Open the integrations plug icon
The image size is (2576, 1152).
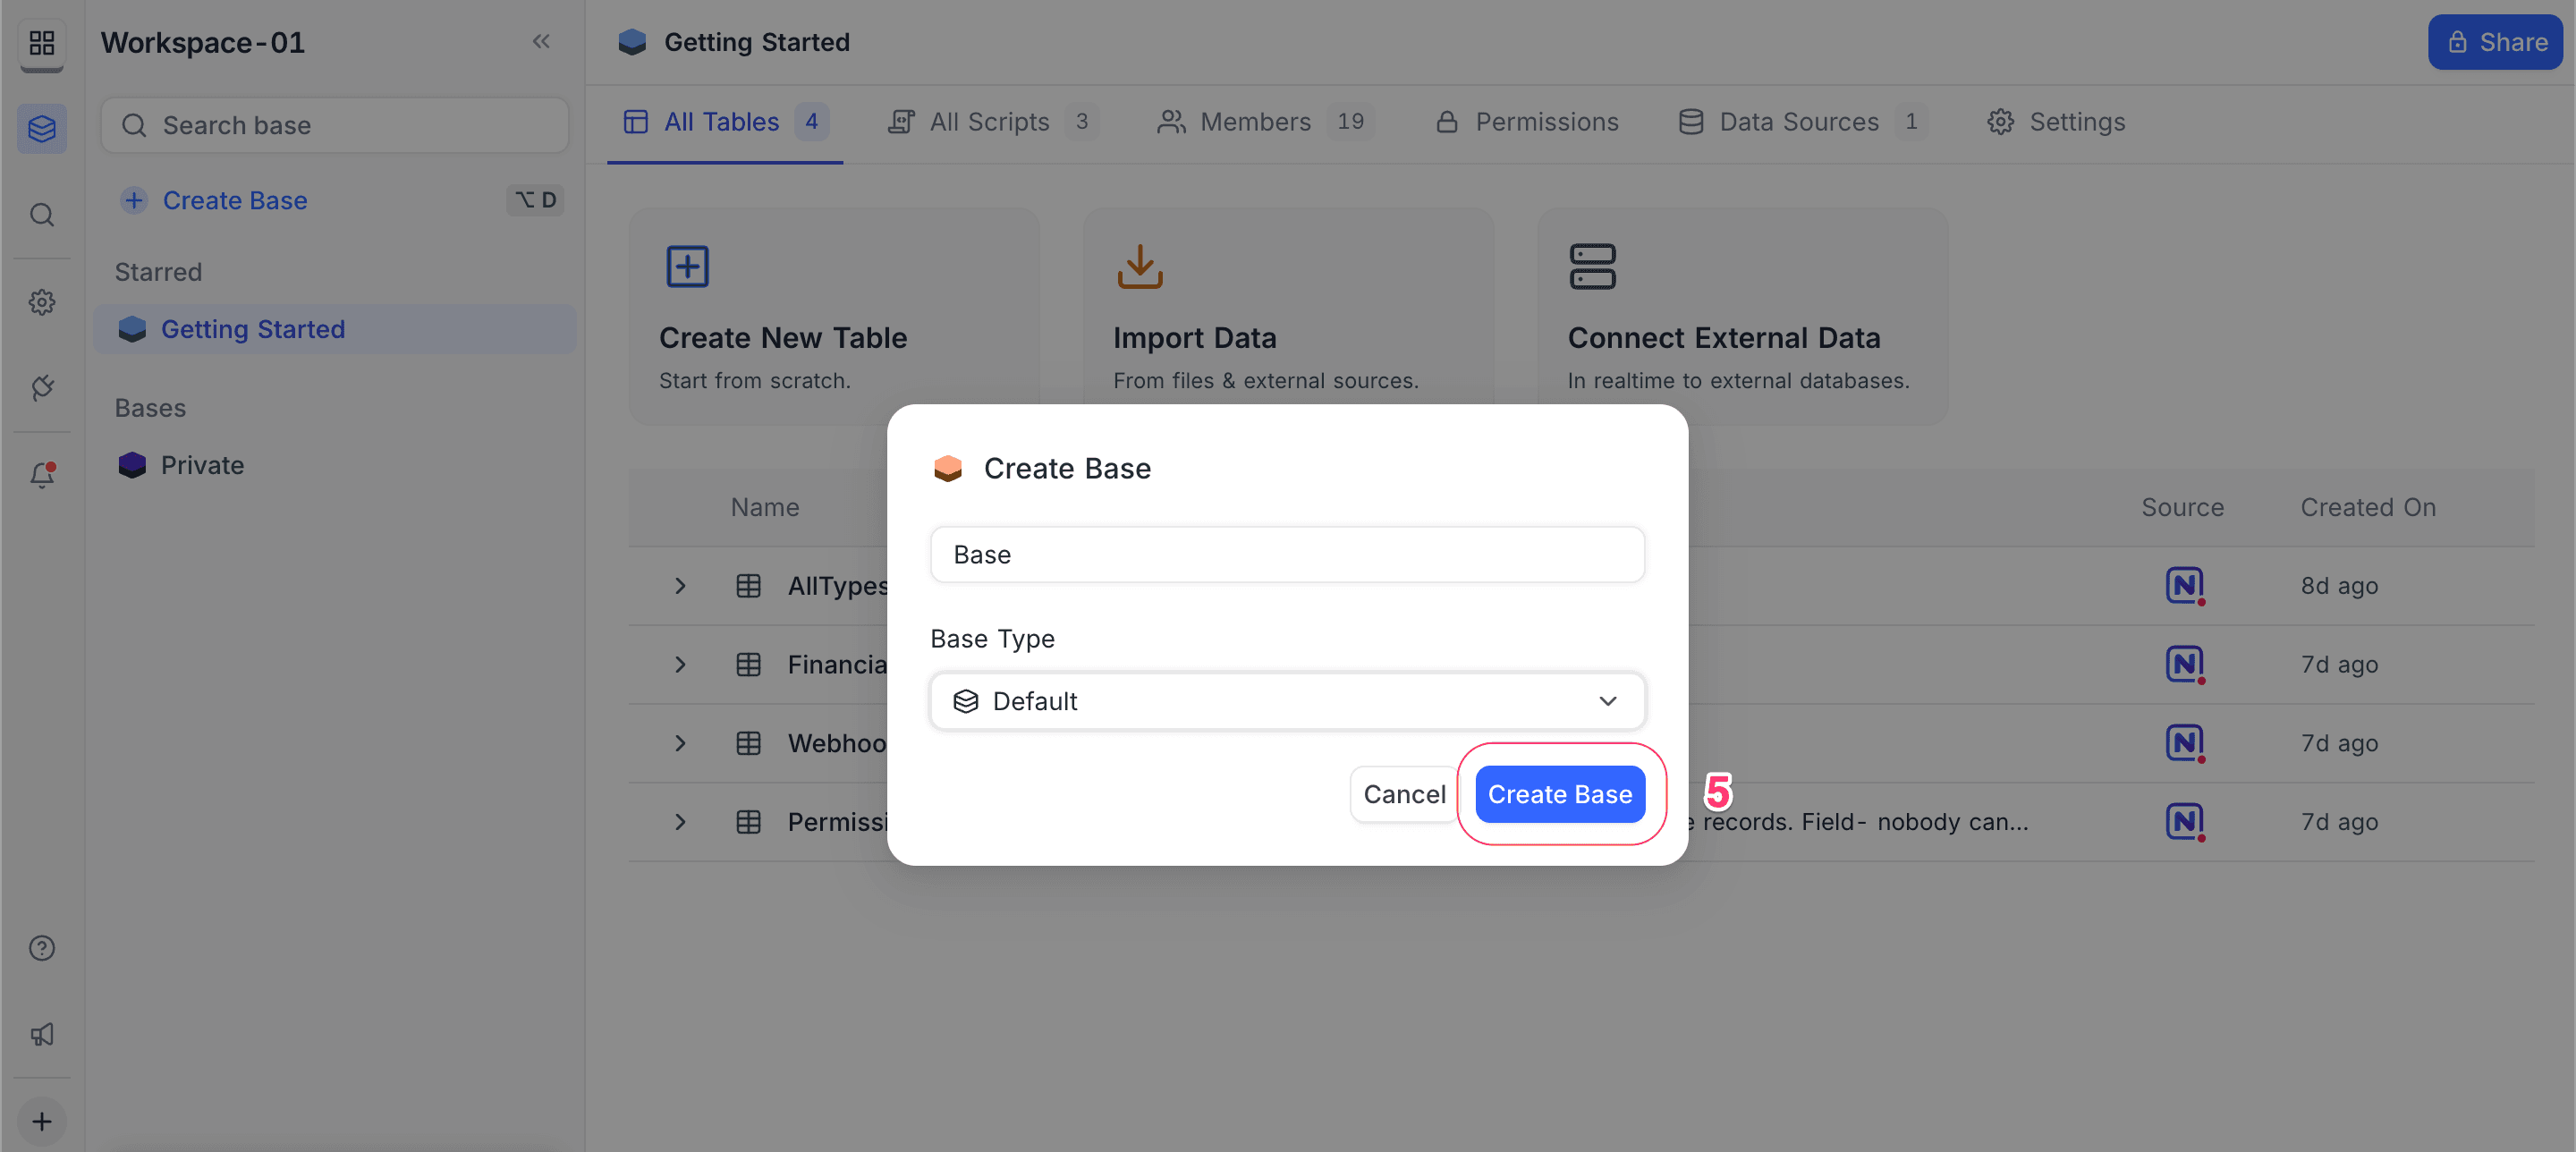coord(42,388)
